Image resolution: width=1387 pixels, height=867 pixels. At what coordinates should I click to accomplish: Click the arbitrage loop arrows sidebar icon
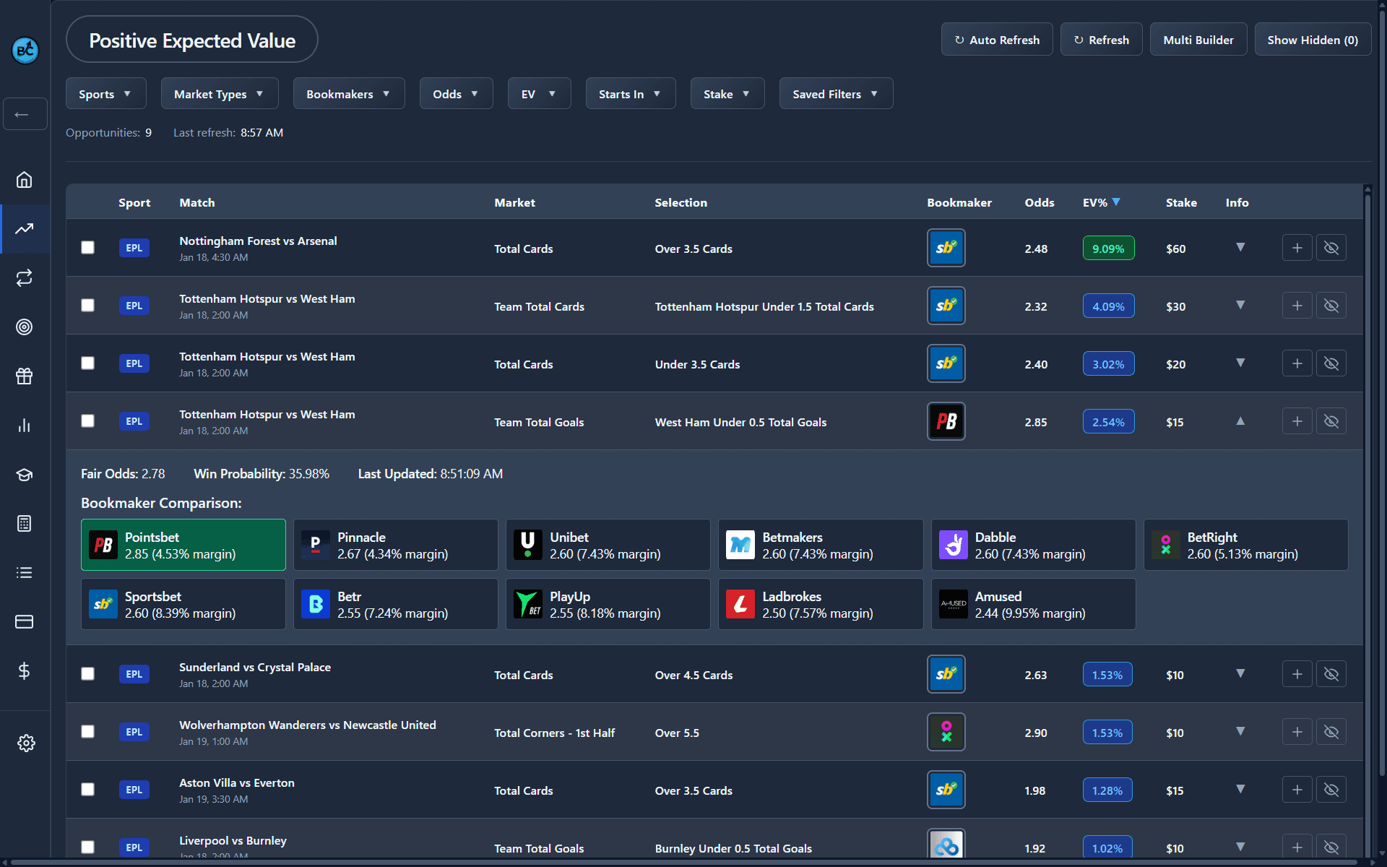pos(25,278)
